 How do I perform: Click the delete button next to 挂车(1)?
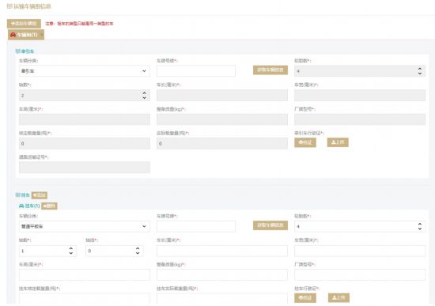coord(49,206)
